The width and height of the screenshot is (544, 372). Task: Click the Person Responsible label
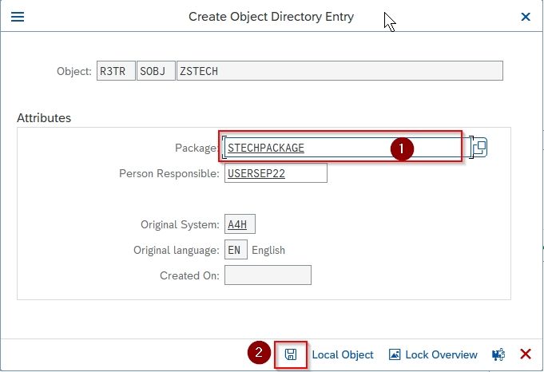[x=169, y=173]
